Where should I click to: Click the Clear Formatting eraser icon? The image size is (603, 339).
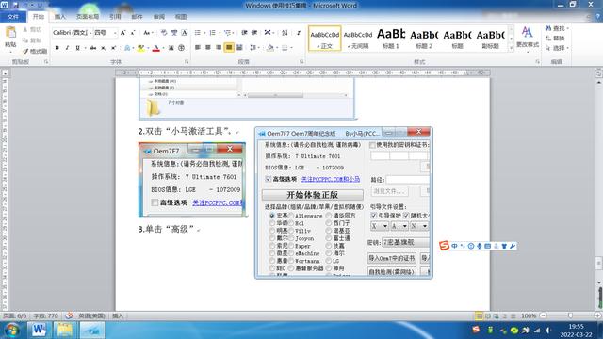164,33
